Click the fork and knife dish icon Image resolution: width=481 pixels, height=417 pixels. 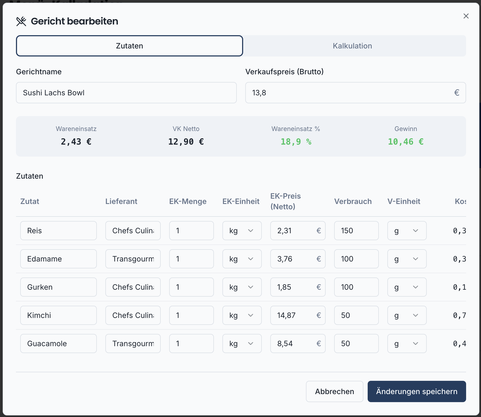click(21, 21)
